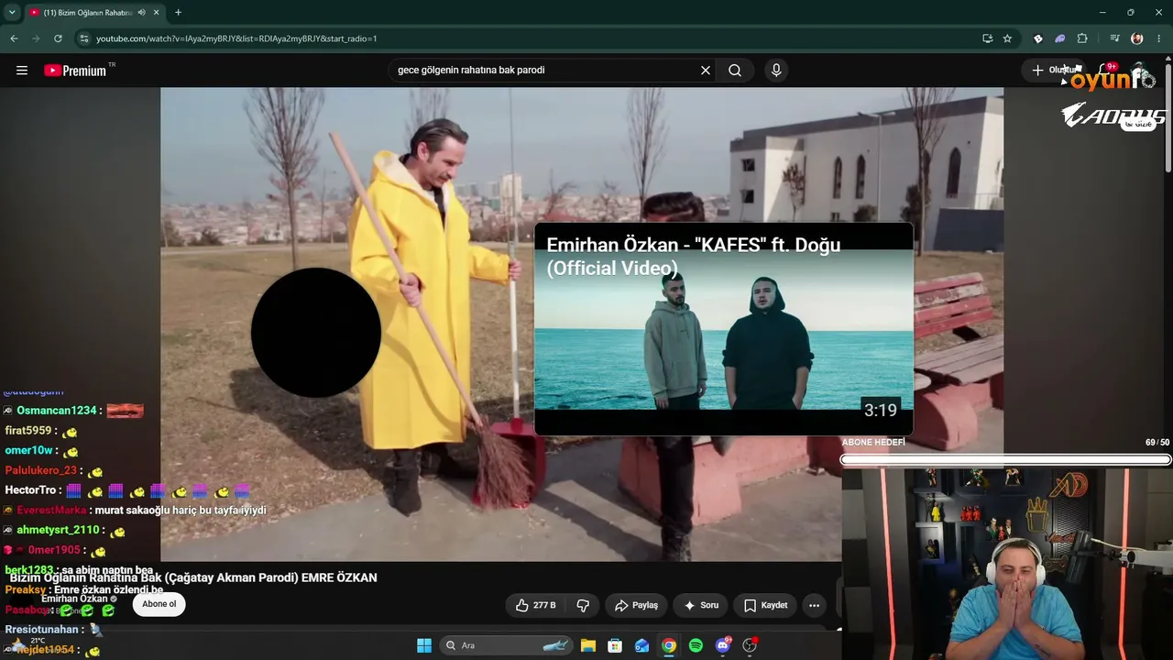Open the YouTube notifications bell
The width and height of the screenshot is (1173, 660).
click(x=1105, y=71)
